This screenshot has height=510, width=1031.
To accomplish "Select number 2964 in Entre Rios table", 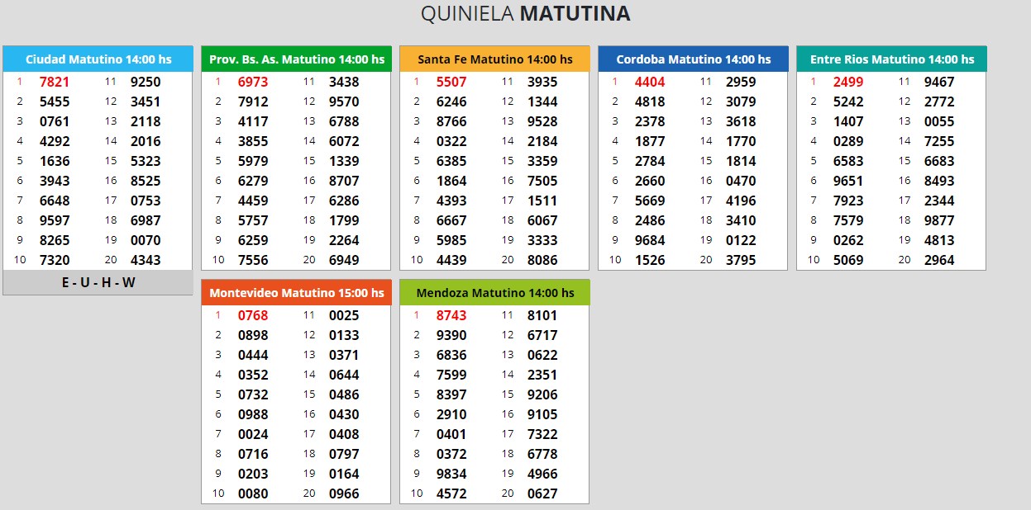I will click(x=939, y=260).
